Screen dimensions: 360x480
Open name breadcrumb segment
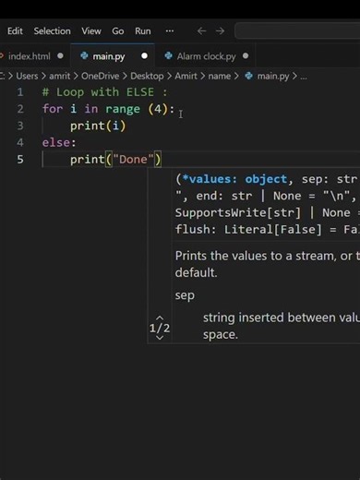[x=220, y=76]
